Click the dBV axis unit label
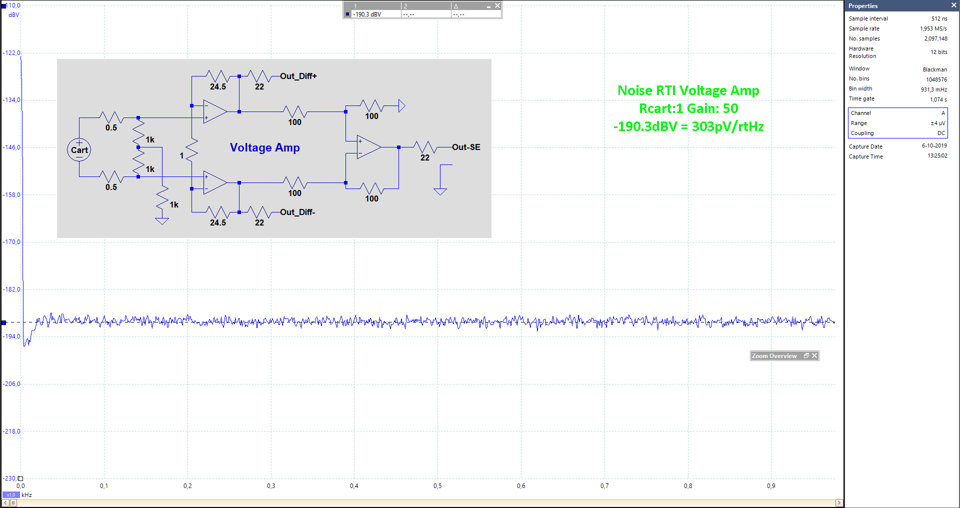The image size is (960, 508). pos(14,15)
